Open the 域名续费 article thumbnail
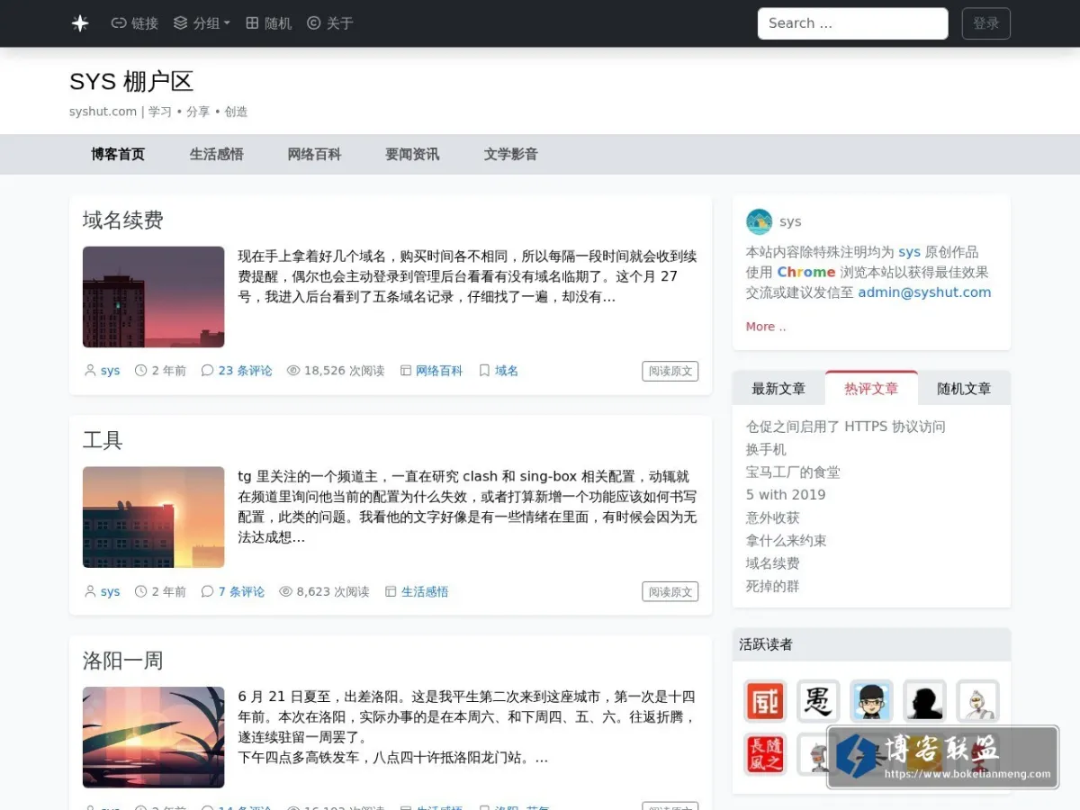Viewport: 1080px width, 810px height. click(153, 297)
